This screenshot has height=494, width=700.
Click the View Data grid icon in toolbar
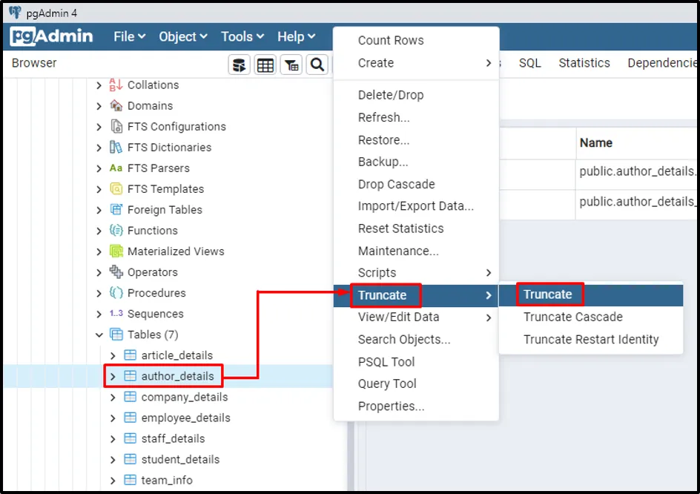265,65
